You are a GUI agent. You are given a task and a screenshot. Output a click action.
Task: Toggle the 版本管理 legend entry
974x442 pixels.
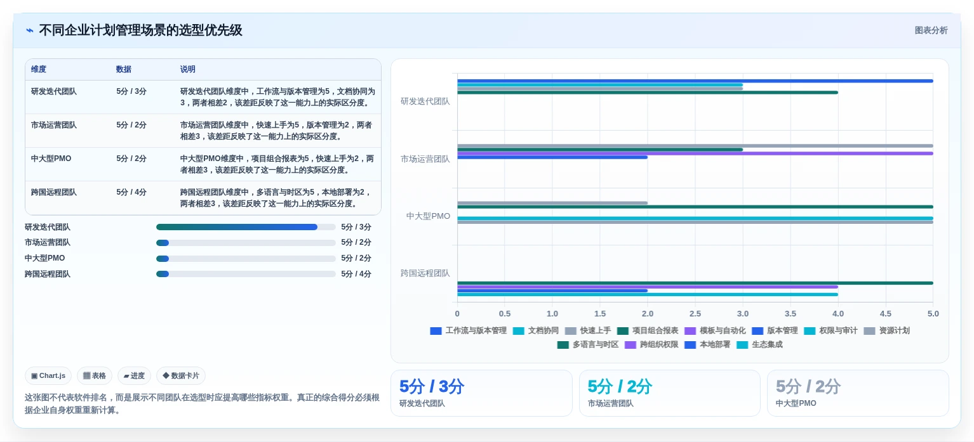[x=775, y=330]
